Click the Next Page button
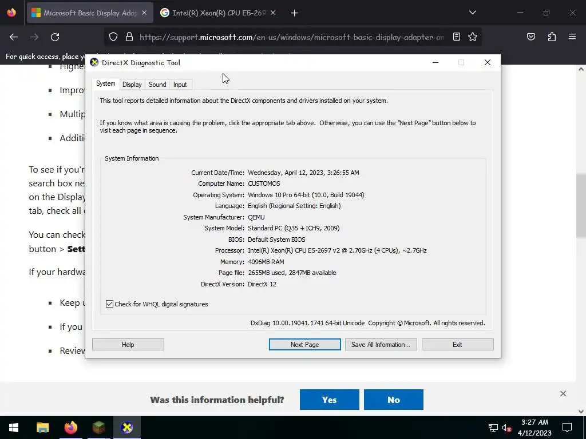The width and height of the screenshot is (586, 439). click(304, 345)
